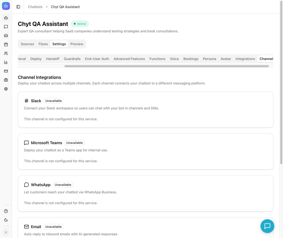Select the Channels settings tab
The width and height of the screenshot is (283, 238).
pyautogui.click(x=266, y=59)
